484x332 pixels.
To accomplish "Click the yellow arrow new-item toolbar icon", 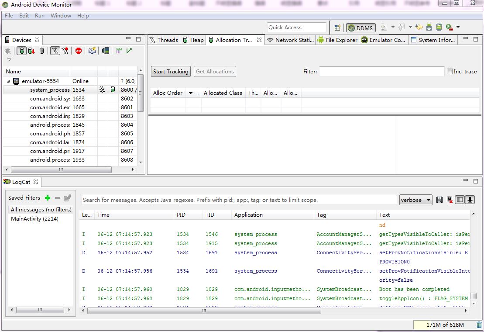I will point(419,27).
